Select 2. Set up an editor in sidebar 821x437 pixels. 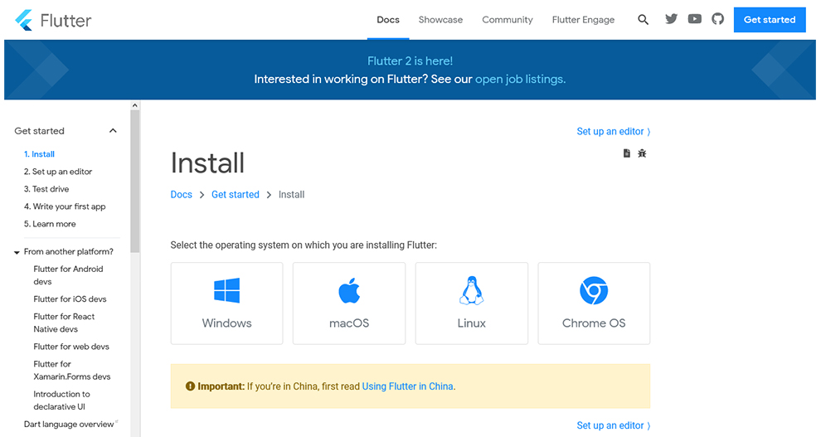(57, 172)
